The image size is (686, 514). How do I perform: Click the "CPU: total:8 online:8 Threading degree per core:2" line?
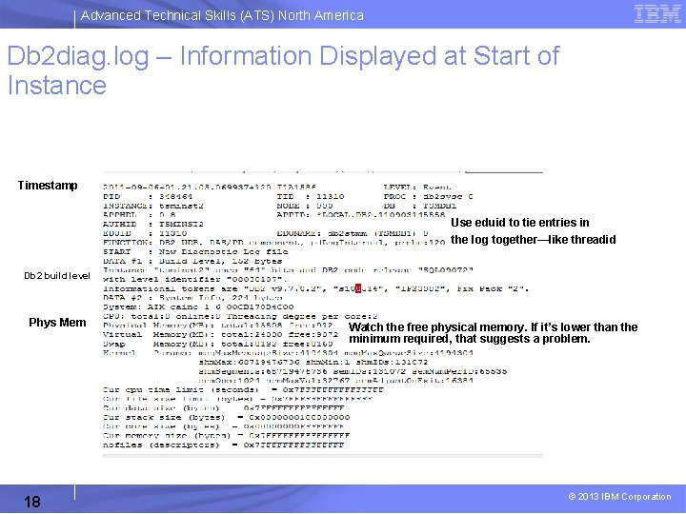click(x=240, y=316)
